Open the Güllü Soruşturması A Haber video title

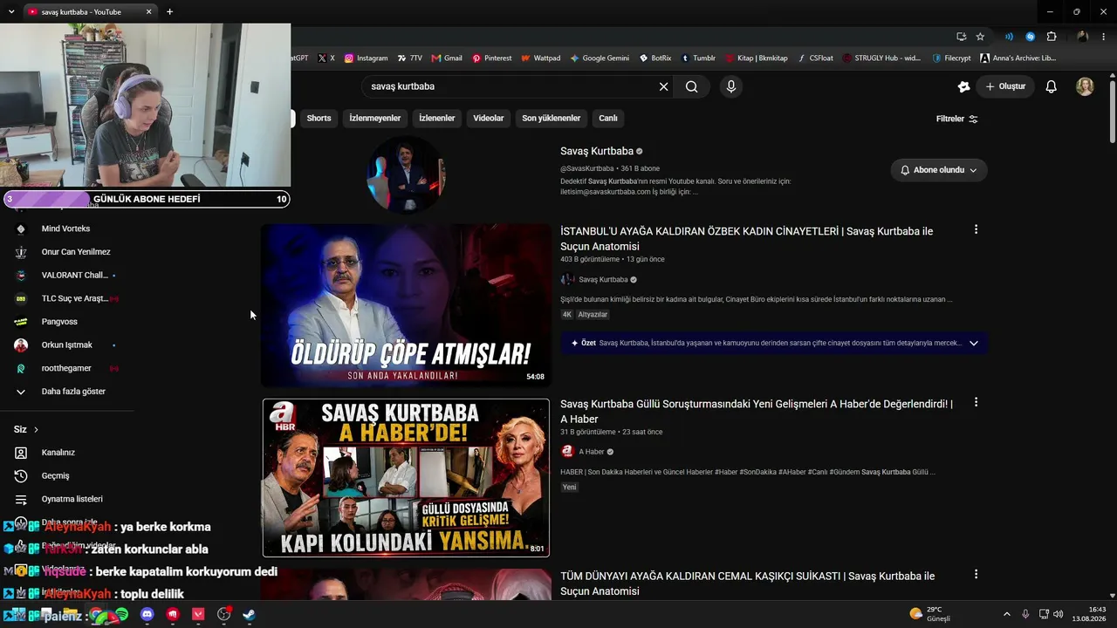(757, 412)
